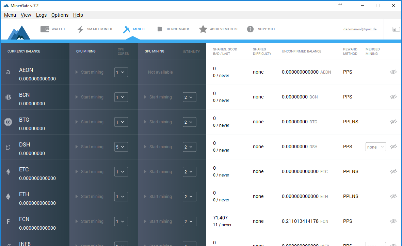Open BCN GPU intensity dropdown
This screenshot has width=402, height=246.
[190, 97]
